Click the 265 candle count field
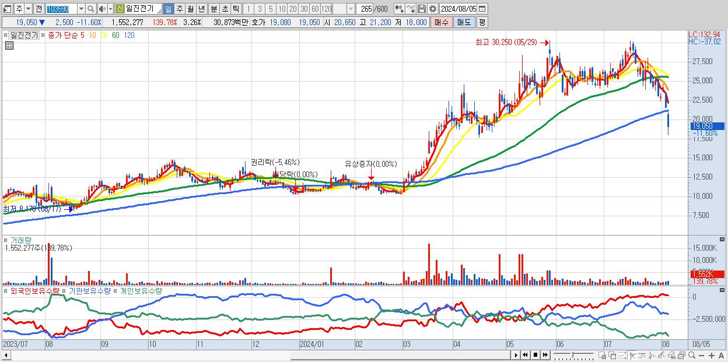The height and width of the screenshot is (362, 728). tap(365, 9)
